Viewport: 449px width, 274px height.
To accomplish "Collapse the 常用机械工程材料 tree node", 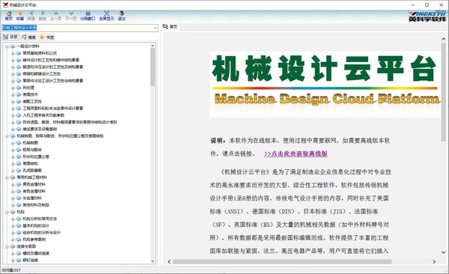I will click(7, 177).
